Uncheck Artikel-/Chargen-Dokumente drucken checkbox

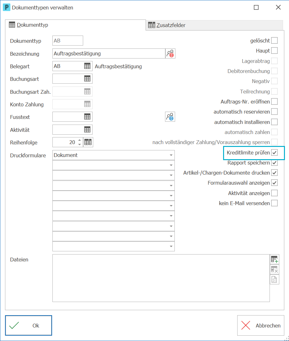click(275, 173)
